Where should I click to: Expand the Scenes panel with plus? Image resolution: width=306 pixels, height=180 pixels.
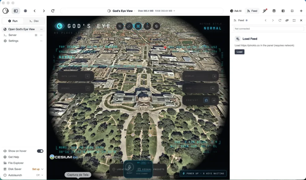click(88, 88)
